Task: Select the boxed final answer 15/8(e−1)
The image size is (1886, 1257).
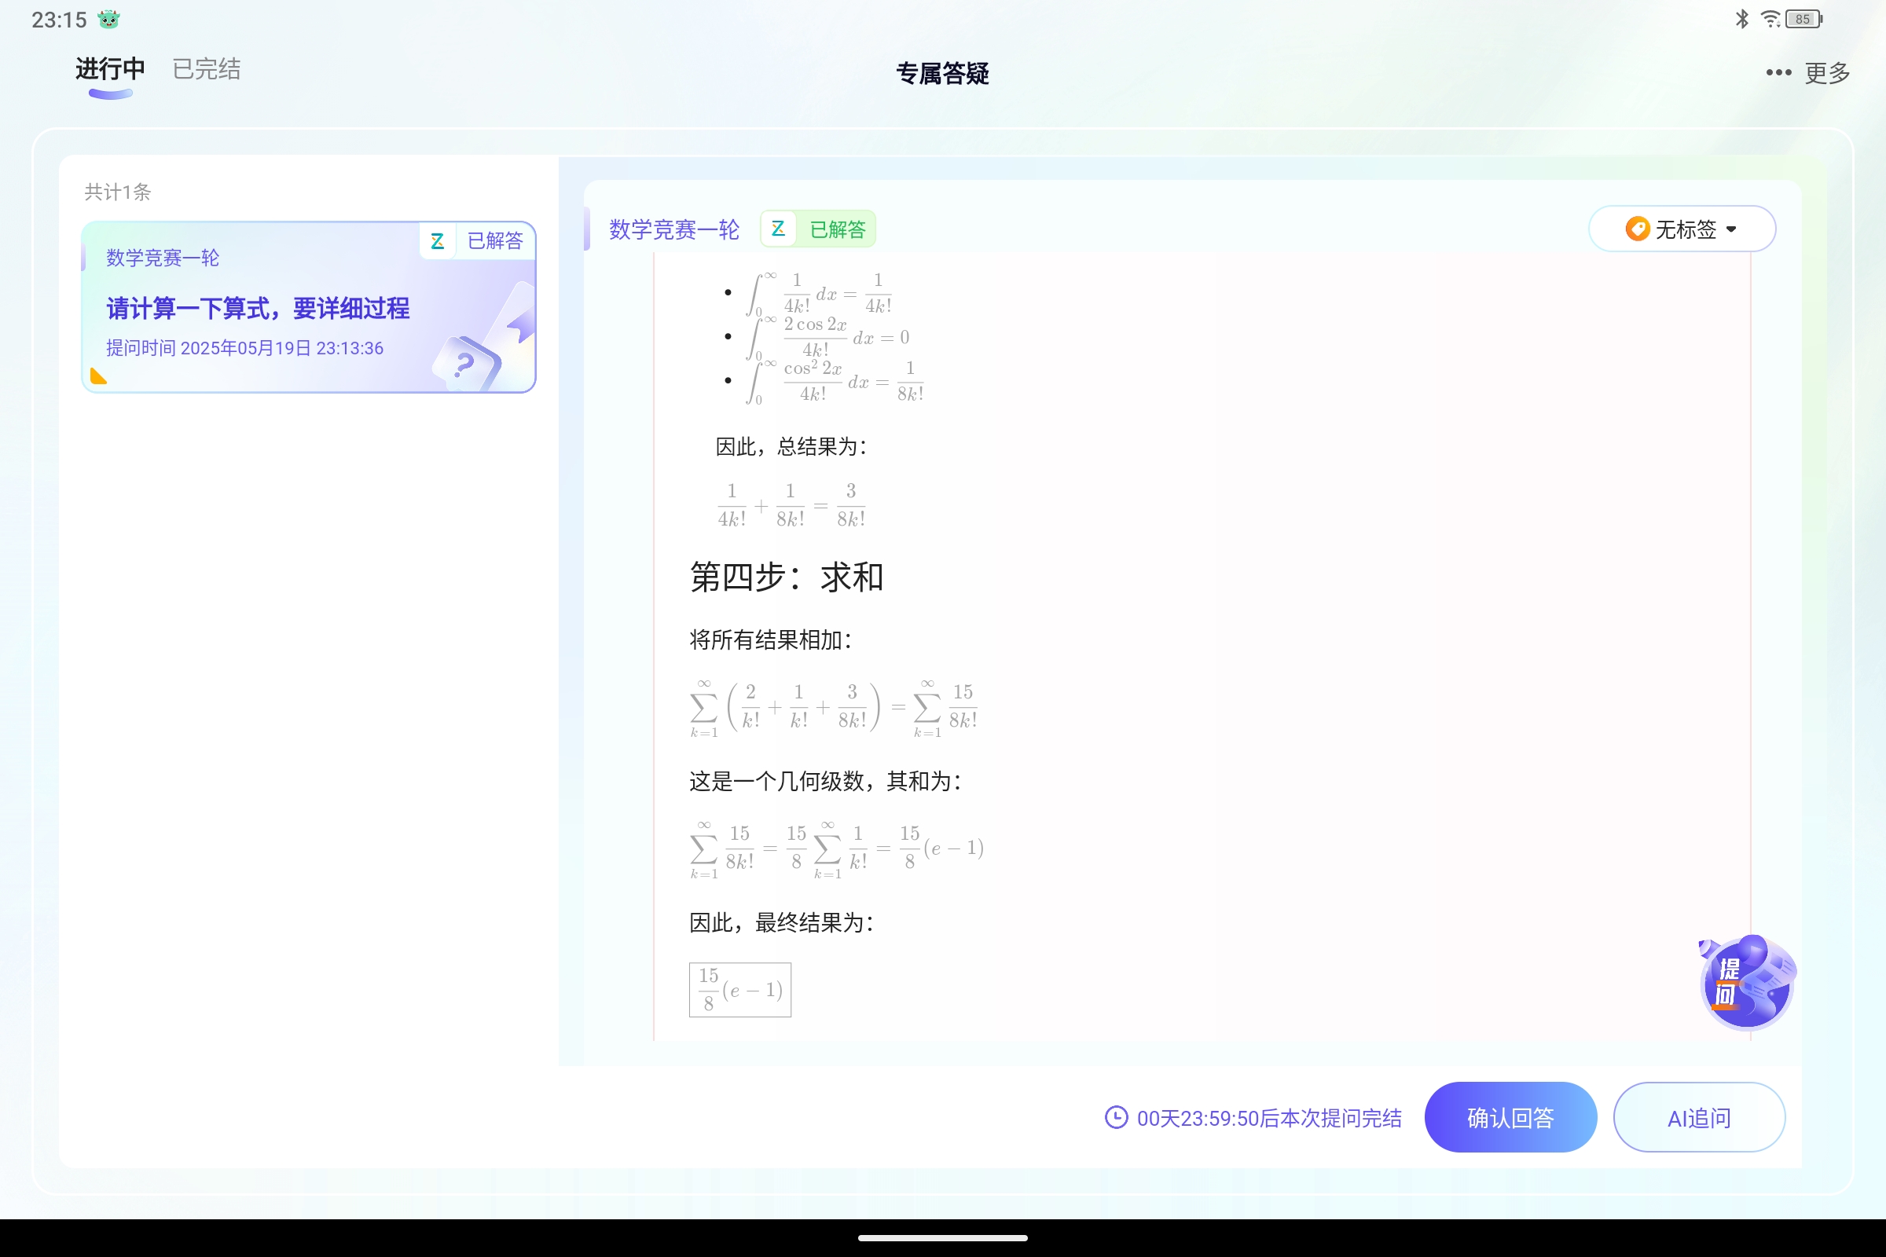Action: (x=739, y=988)
